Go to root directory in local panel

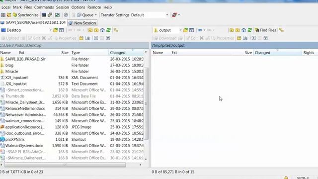[96, 30]
